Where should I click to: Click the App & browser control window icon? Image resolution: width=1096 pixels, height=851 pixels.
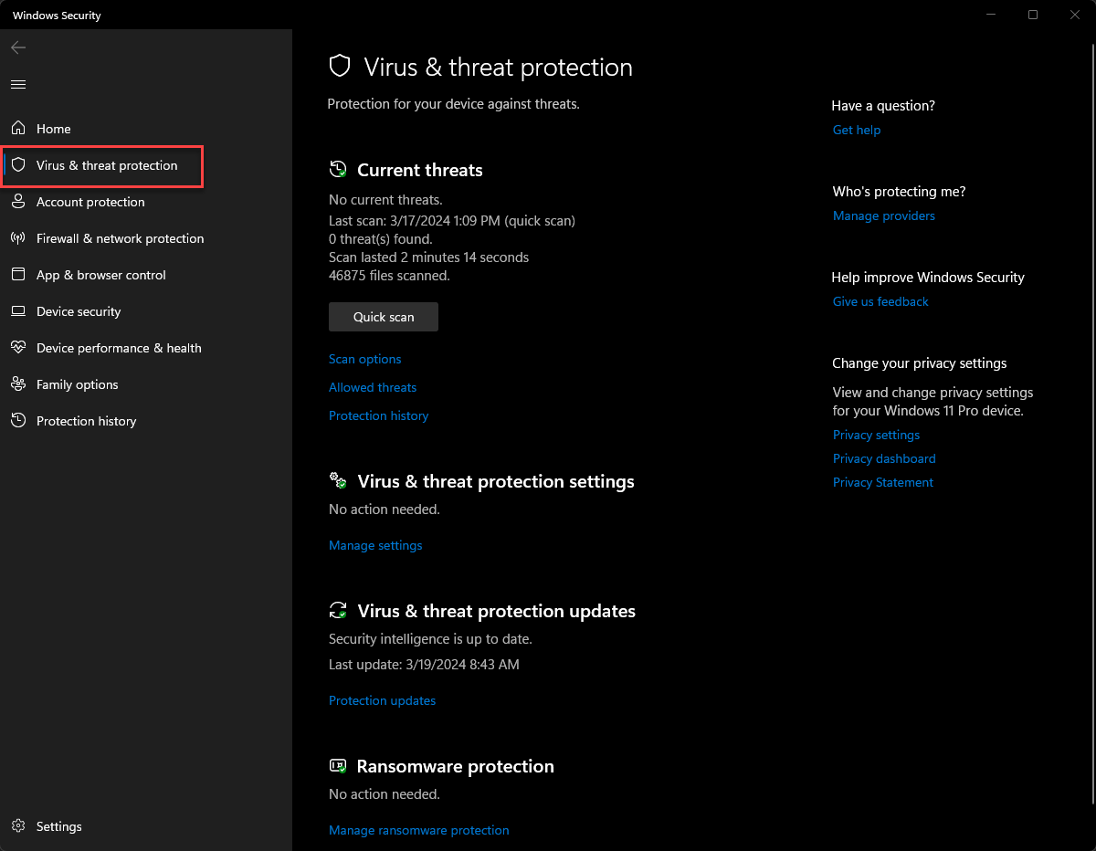tap(18, 275)
